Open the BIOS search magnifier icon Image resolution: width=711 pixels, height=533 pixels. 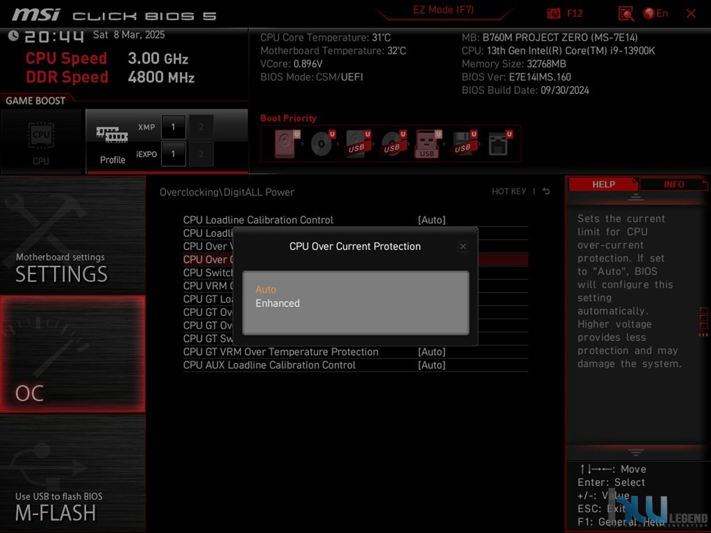click(626, 13)
